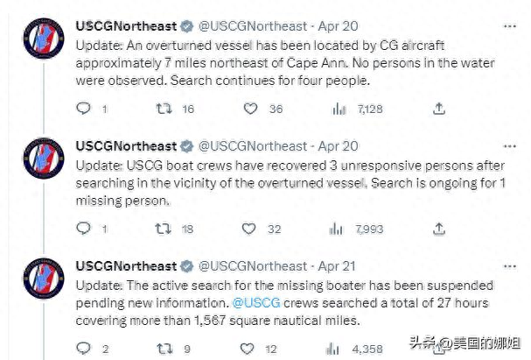The width and height of the screenshot is (531, 360).
Task: Share the unresponsive persons recovered tweet
Action: pyautogui.click(x=439, y=229)
